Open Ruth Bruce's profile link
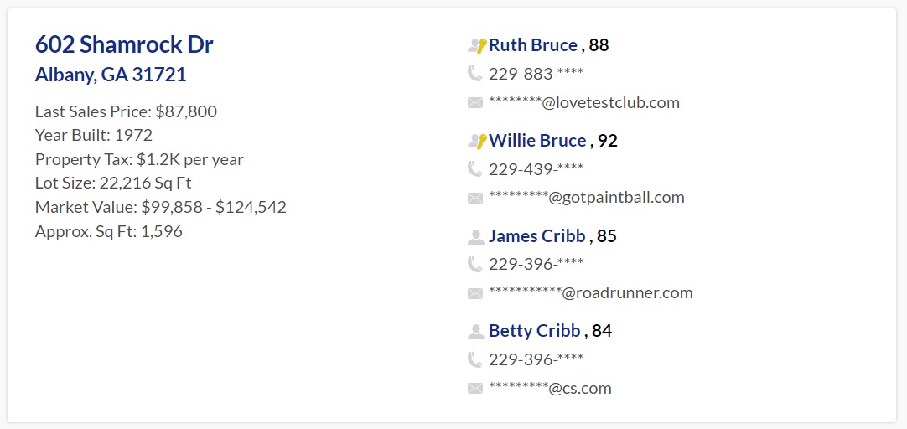The width and height of the screenshot is (907, 429). 533,45
